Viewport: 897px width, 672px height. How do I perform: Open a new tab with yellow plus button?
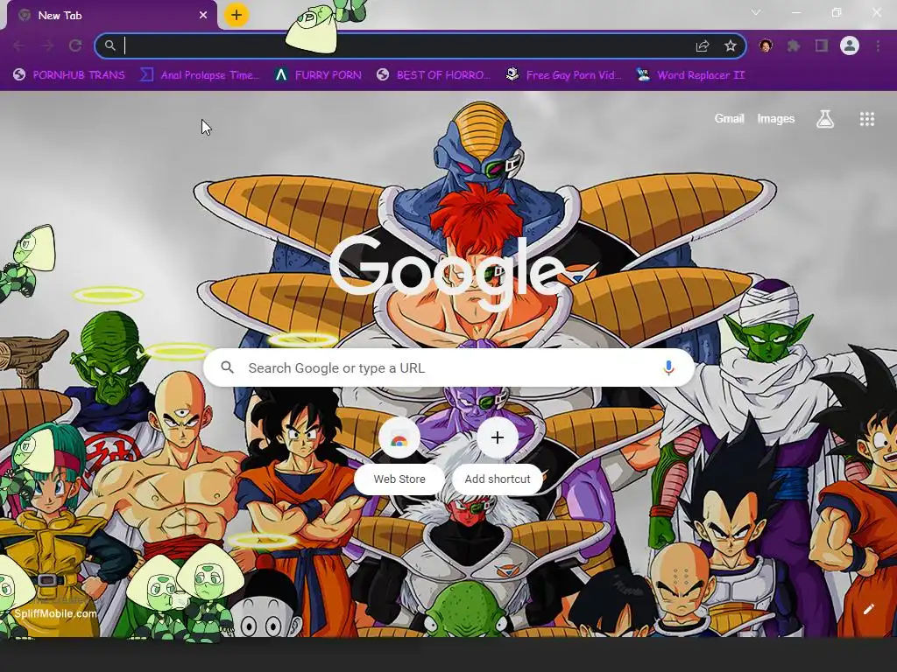(237, 15)
